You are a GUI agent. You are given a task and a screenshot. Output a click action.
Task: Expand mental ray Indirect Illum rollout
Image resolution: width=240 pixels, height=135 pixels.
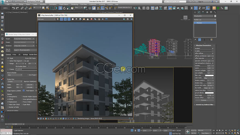point(204,105)
